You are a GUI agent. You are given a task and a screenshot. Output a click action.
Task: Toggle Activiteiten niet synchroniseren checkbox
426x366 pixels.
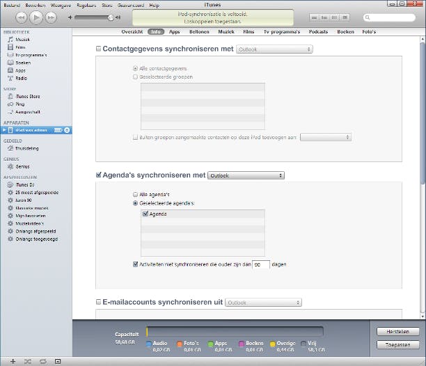(135, 264)
